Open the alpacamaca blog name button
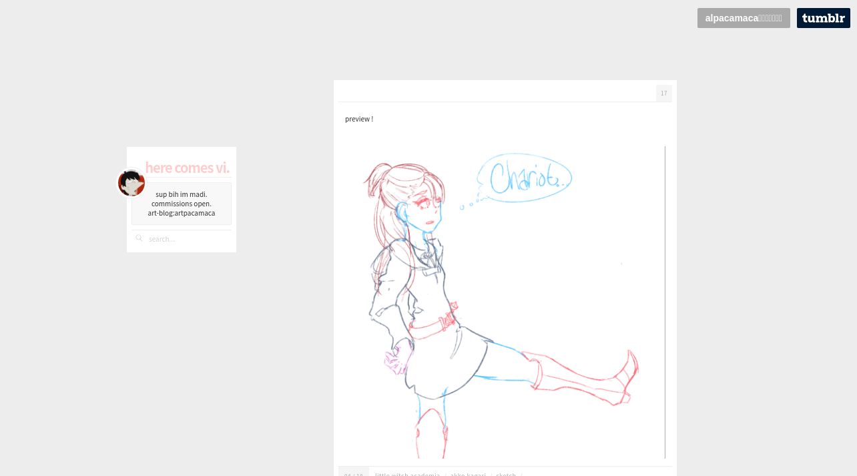 [x=744, y=18]
